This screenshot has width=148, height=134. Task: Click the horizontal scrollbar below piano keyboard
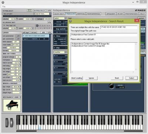(80, 131)
